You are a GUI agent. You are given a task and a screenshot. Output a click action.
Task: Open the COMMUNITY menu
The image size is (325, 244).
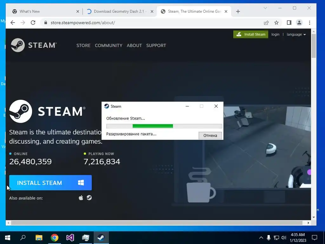(109, 45)
